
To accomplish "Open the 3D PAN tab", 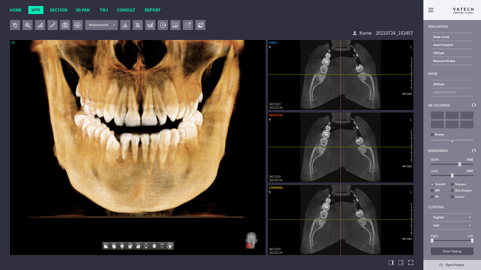I will [x=83, y=10].
